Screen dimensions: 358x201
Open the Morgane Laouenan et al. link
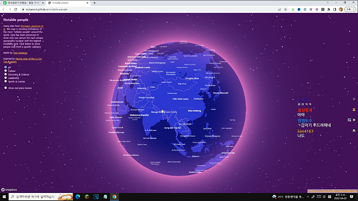[32, 26]
